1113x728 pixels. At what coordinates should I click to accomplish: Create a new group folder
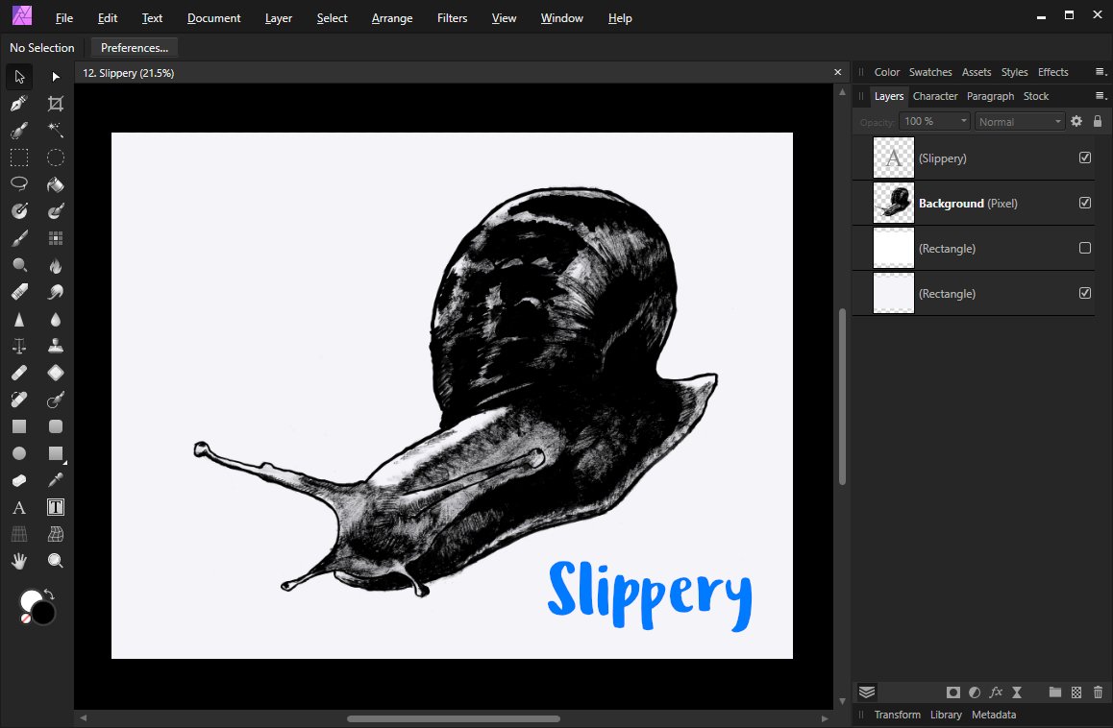tap(1054, 692)
